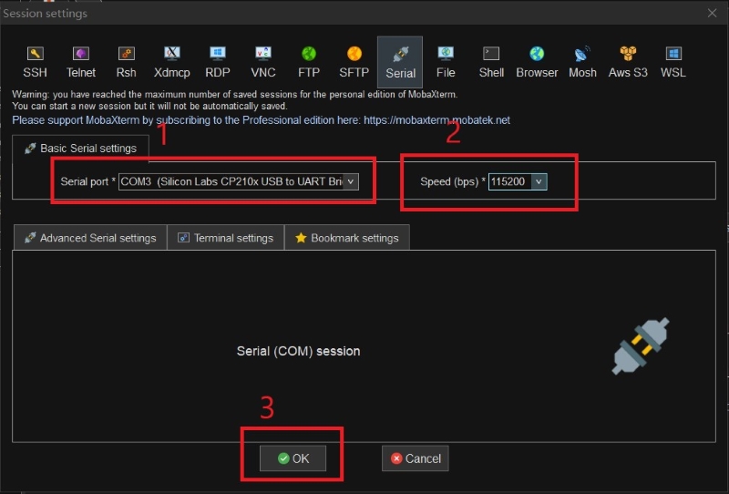This screenshot has height=494, width=729.
Task: Click the serial plug connector illustration
Action: click(641, 346)
